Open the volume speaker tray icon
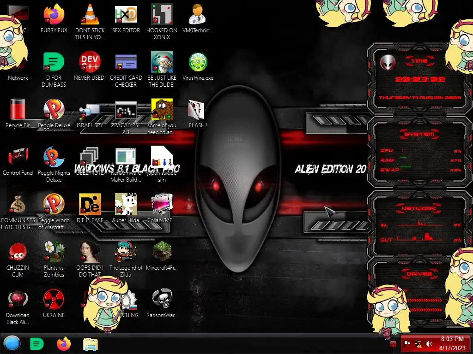 coord(429,343)
